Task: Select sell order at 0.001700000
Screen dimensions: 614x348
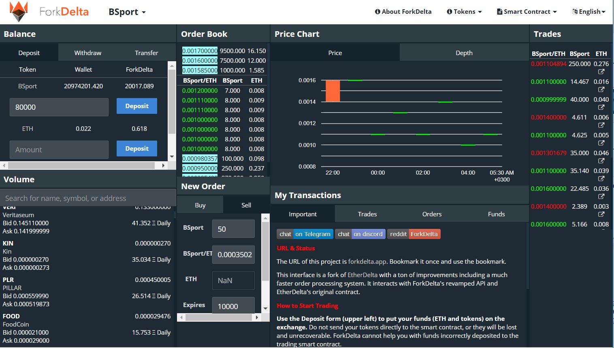Action: click(224, 51)
